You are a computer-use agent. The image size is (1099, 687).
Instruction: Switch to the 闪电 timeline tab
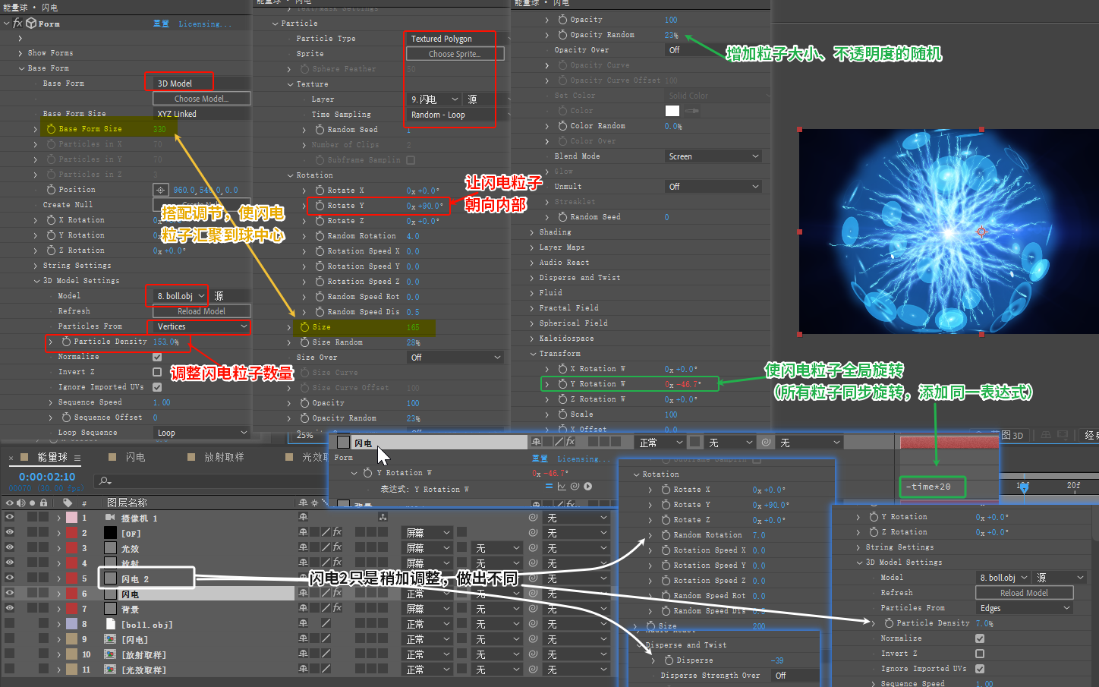(135, 457)
